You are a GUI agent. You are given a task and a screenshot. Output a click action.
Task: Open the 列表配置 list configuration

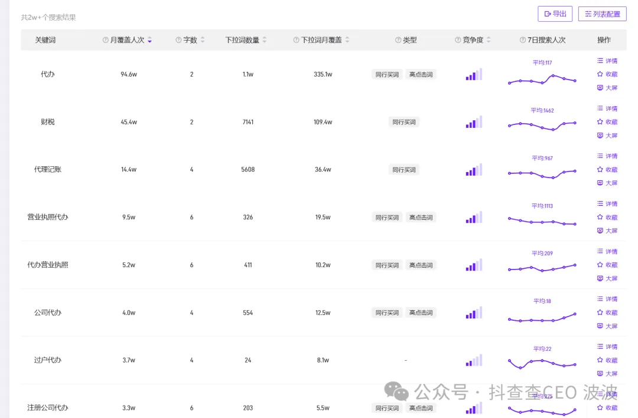coord(602,14)
